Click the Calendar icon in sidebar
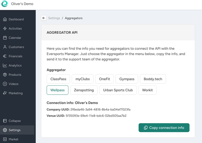 [5, 38]
